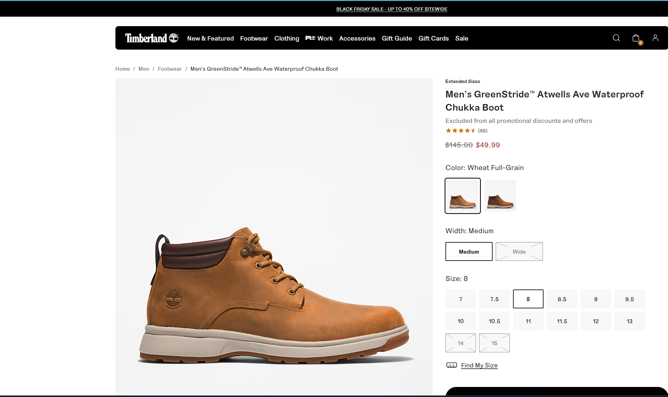Open the Sale menu
Screen dimensions: 668x397
[x=461, y=38]
